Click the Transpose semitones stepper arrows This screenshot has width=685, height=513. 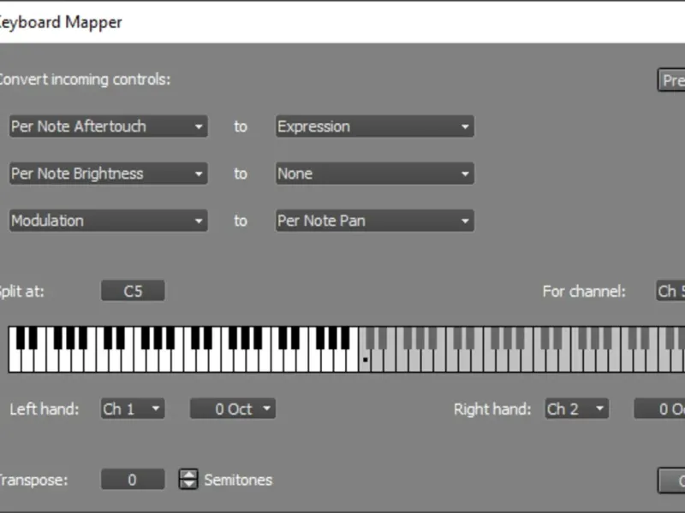tap(188, 480)
